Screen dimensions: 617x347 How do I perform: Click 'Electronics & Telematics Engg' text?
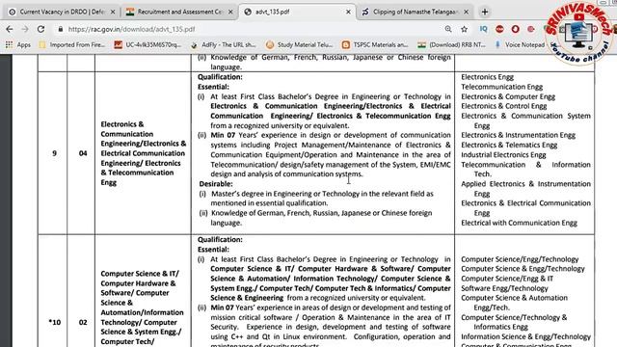click(509, 145)
